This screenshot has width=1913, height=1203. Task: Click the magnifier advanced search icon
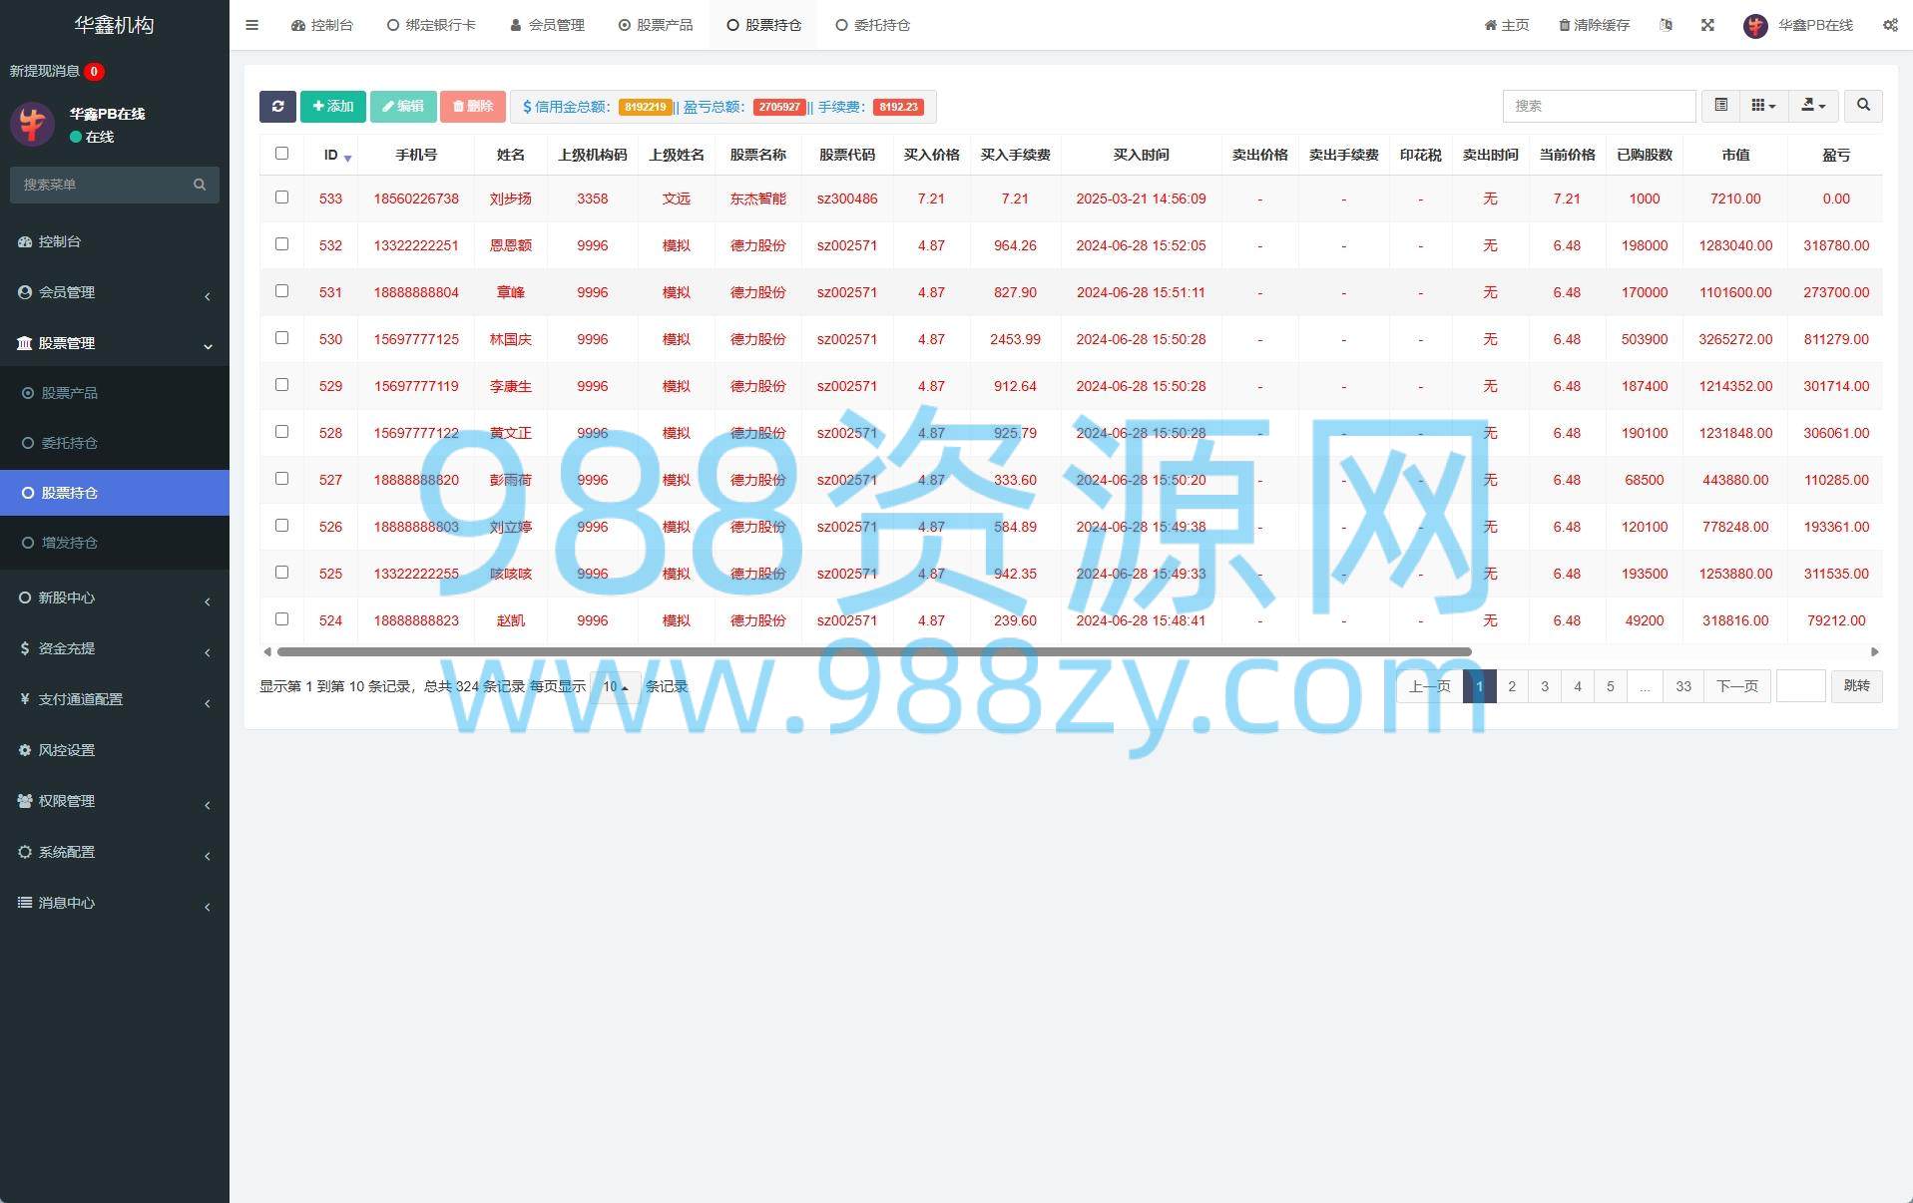pos(1862,105)
